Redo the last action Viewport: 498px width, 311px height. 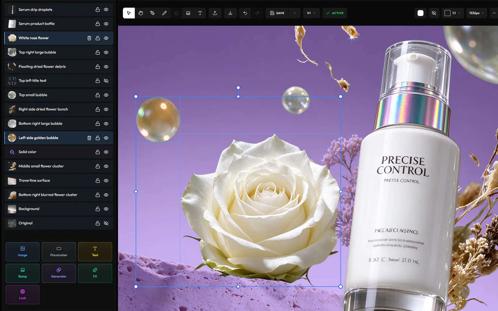(257, 13)
